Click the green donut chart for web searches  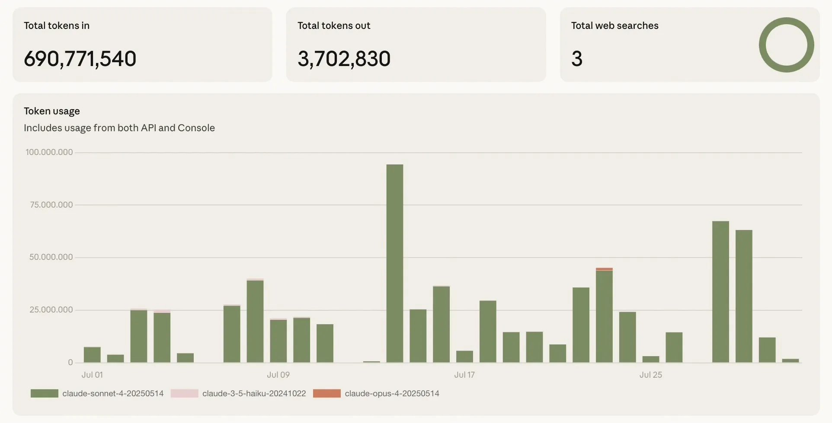786,45
